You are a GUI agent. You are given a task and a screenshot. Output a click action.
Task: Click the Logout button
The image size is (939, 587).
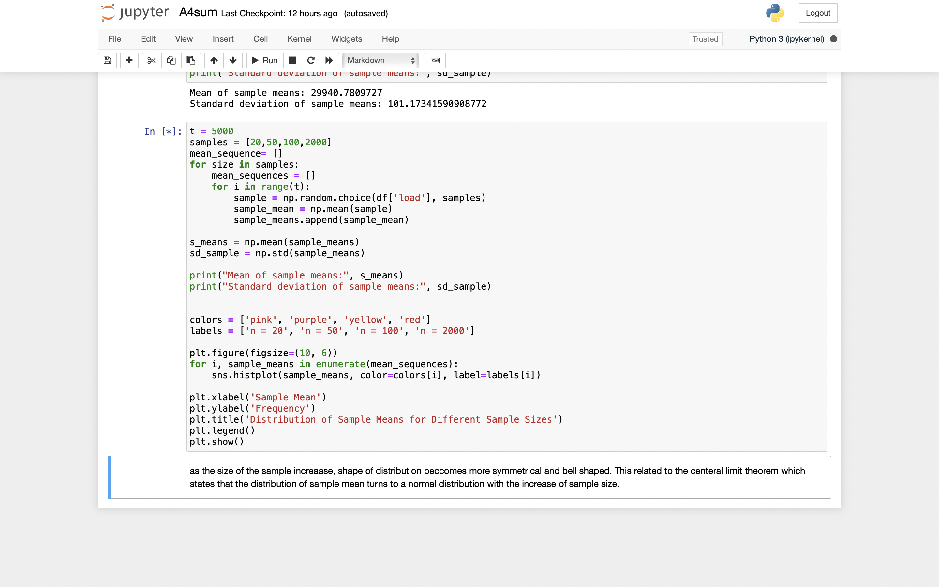818,13
